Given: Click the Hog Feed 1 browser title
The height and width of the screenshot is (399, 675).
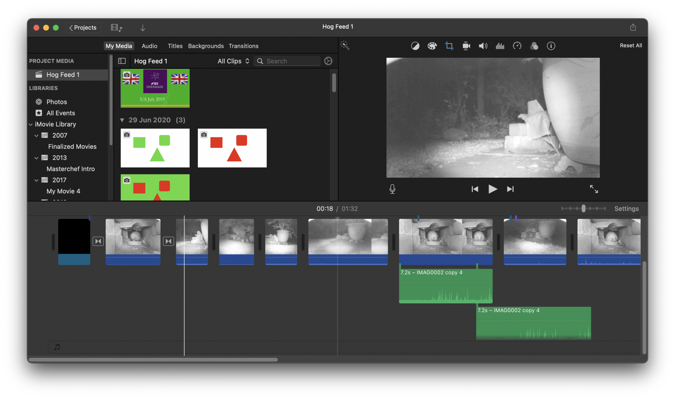Looking at the screenshot, I should pos(151,61).
